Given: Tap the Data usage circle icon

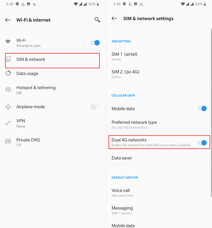Looking at the screenshot, I should click(8, 73).
